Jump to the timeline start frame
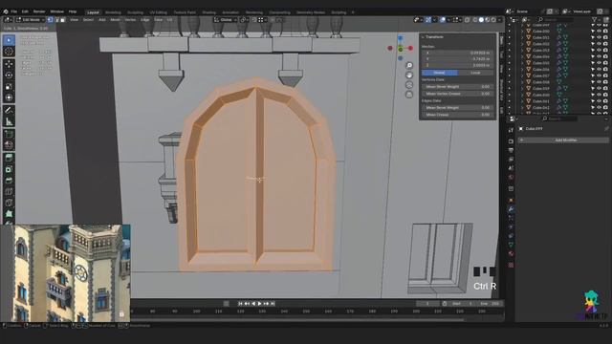 (240, 304)
